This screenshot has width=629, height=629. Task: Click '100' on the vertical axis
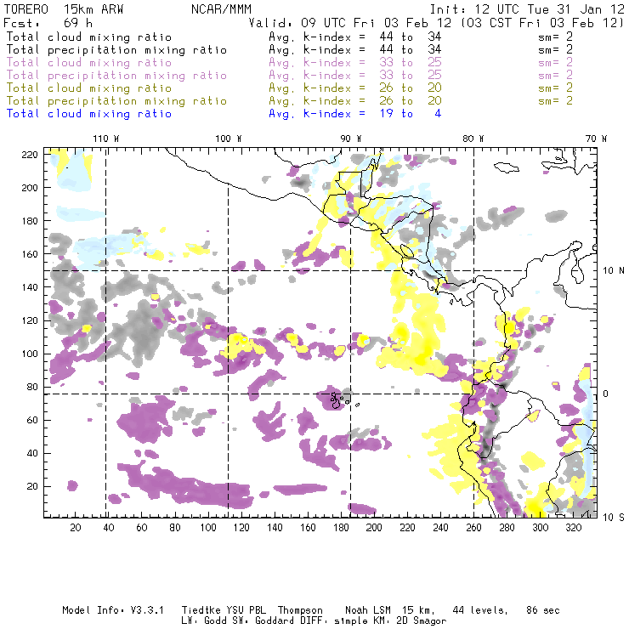coord(30,354)
